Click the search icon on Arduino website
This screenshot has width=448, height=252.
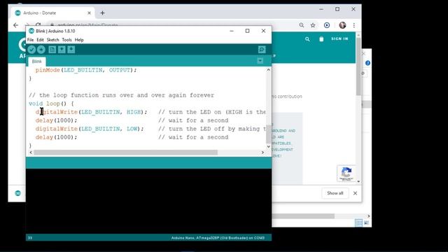tap(307, 39)
